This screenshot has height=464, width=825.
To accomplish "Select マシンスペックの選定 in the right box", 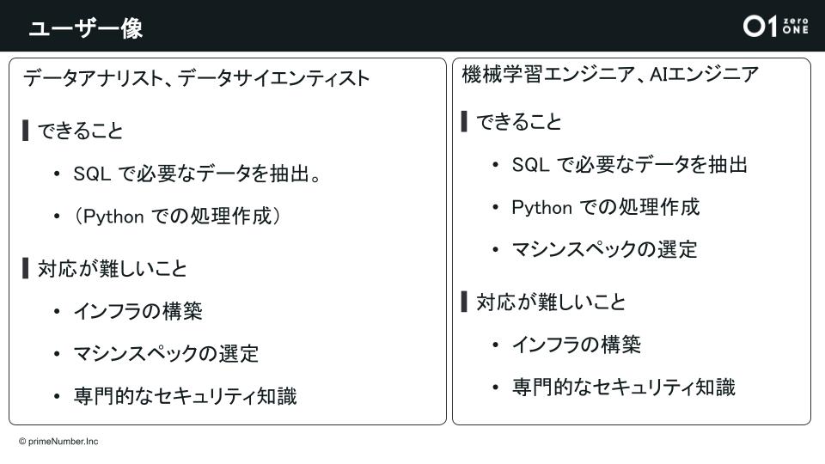I will coord(605,250).
